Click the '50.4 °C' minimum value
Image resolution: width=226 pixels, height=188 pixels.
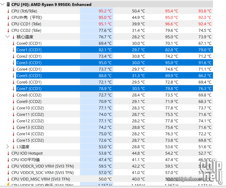tap(138, 11)
